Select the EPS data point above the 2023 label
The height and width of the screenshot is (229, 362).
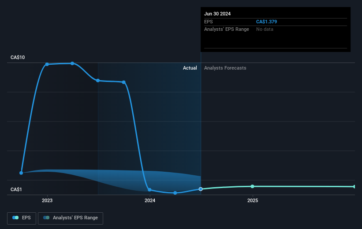click(47, 64)
